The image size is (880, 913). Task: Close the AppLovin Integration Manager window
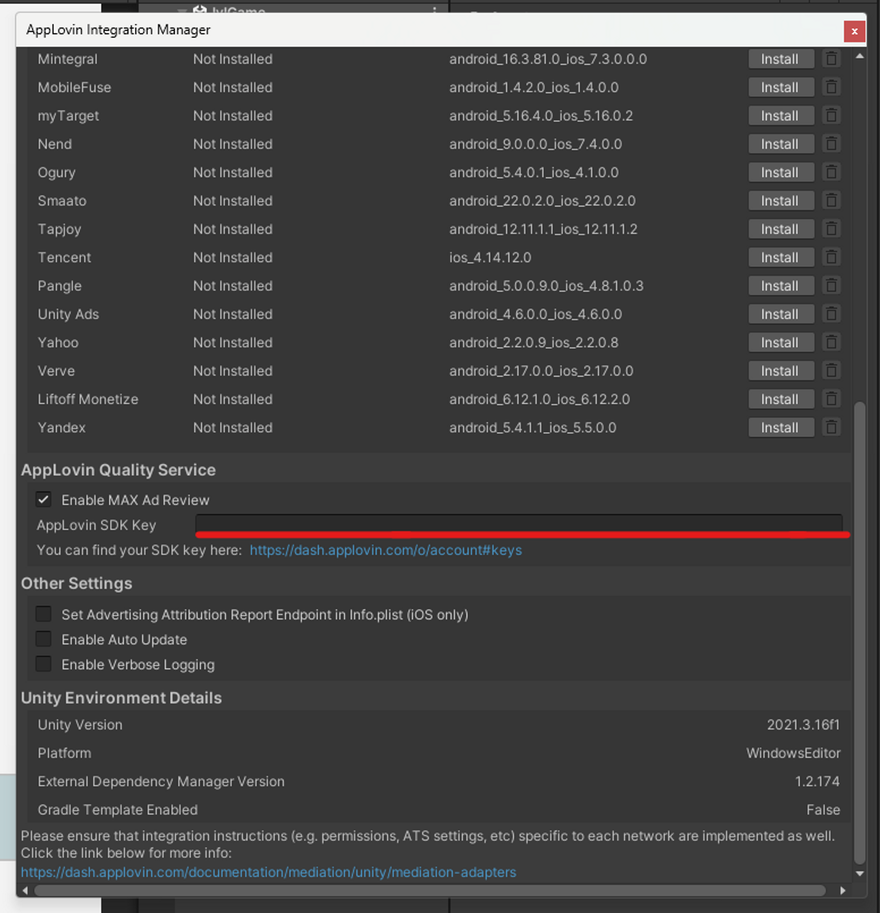pos(854,31)
